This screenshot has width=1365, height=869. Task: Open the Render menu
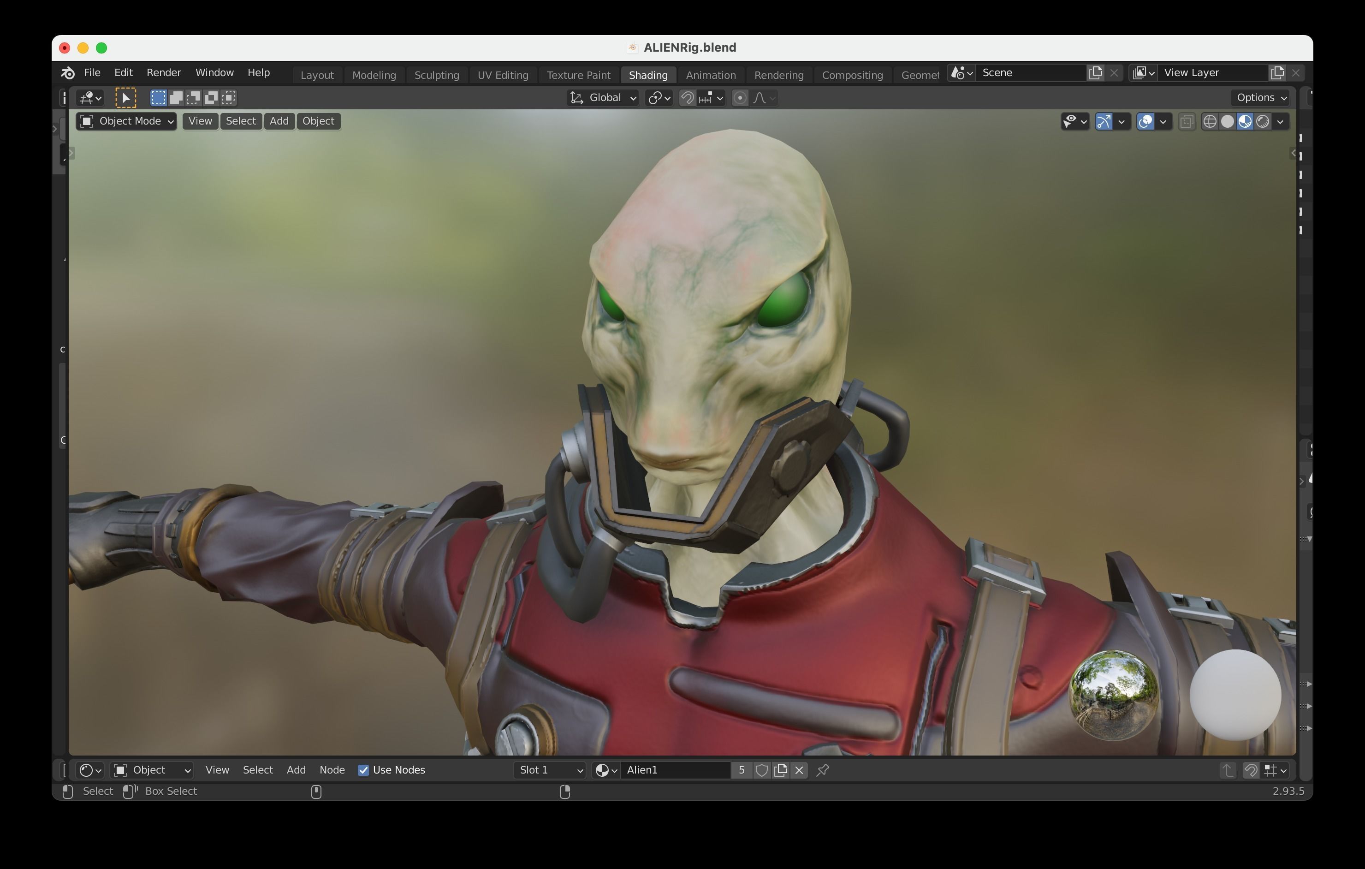pyautogui.click(x=164, y=72)
